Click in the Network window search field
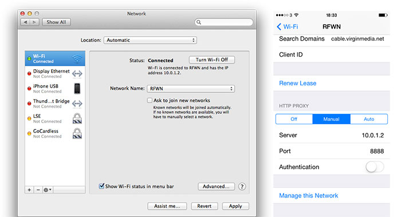This screenshot has width=401, height=217. point(224,22)
